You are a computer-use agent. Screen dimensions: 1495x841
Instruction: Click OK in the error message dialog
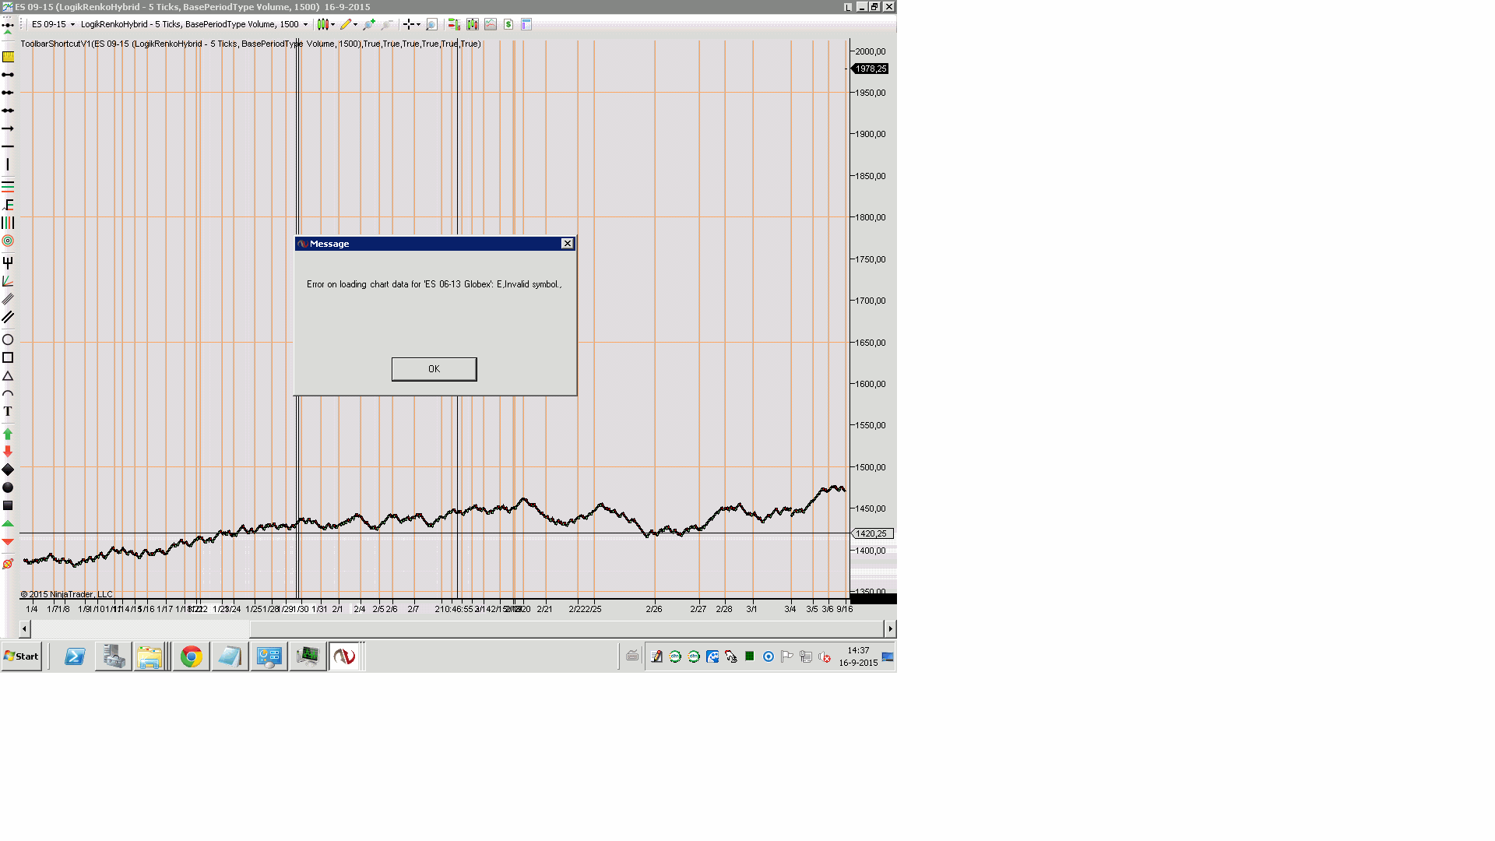(434, 369)
